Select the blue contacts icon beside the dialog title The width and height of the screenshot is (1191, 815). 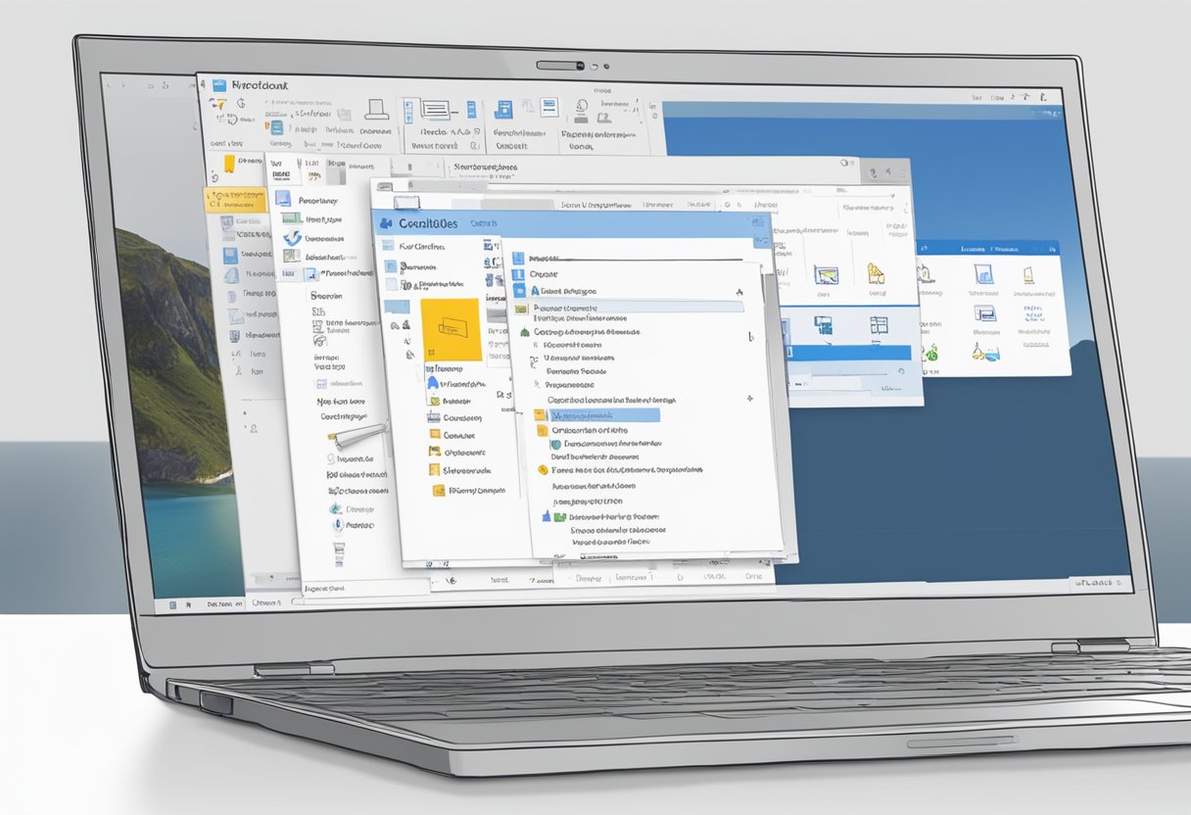(385, 222)
